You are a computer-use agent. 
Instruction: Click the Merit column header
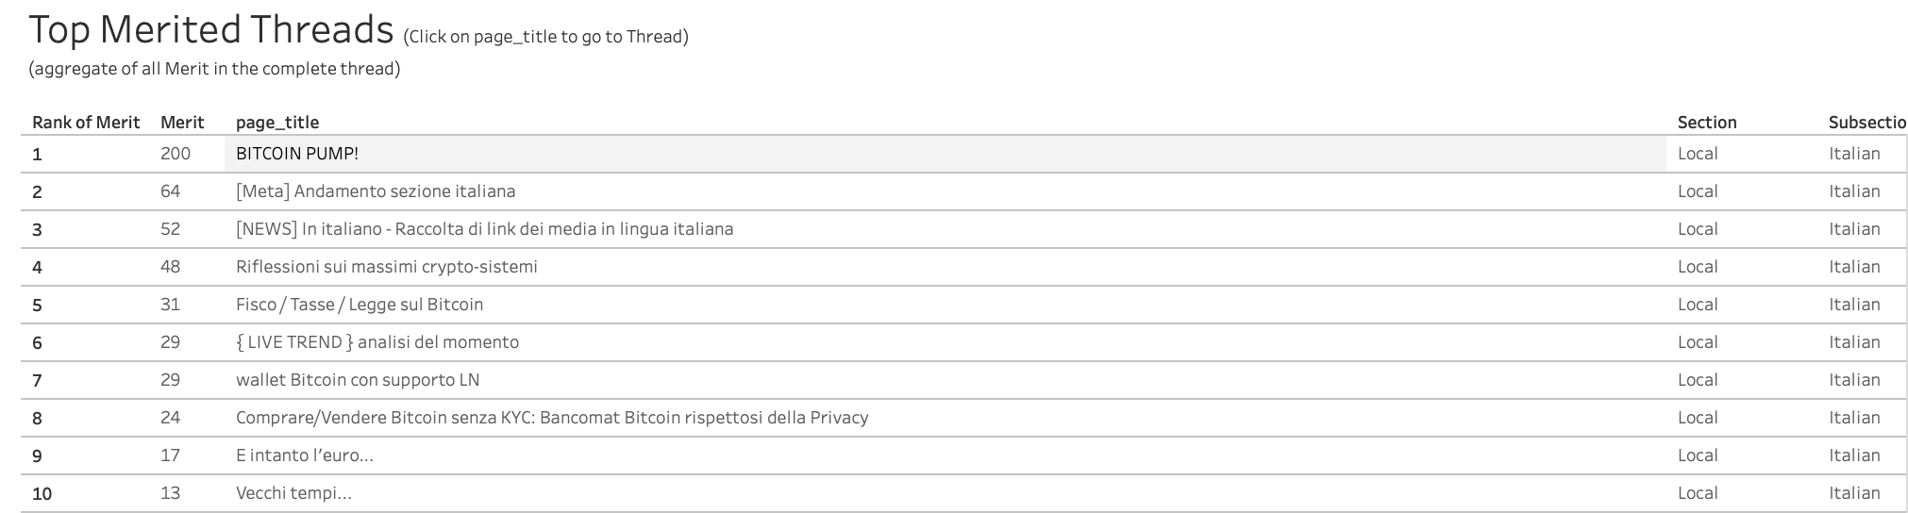coord(182,123)
